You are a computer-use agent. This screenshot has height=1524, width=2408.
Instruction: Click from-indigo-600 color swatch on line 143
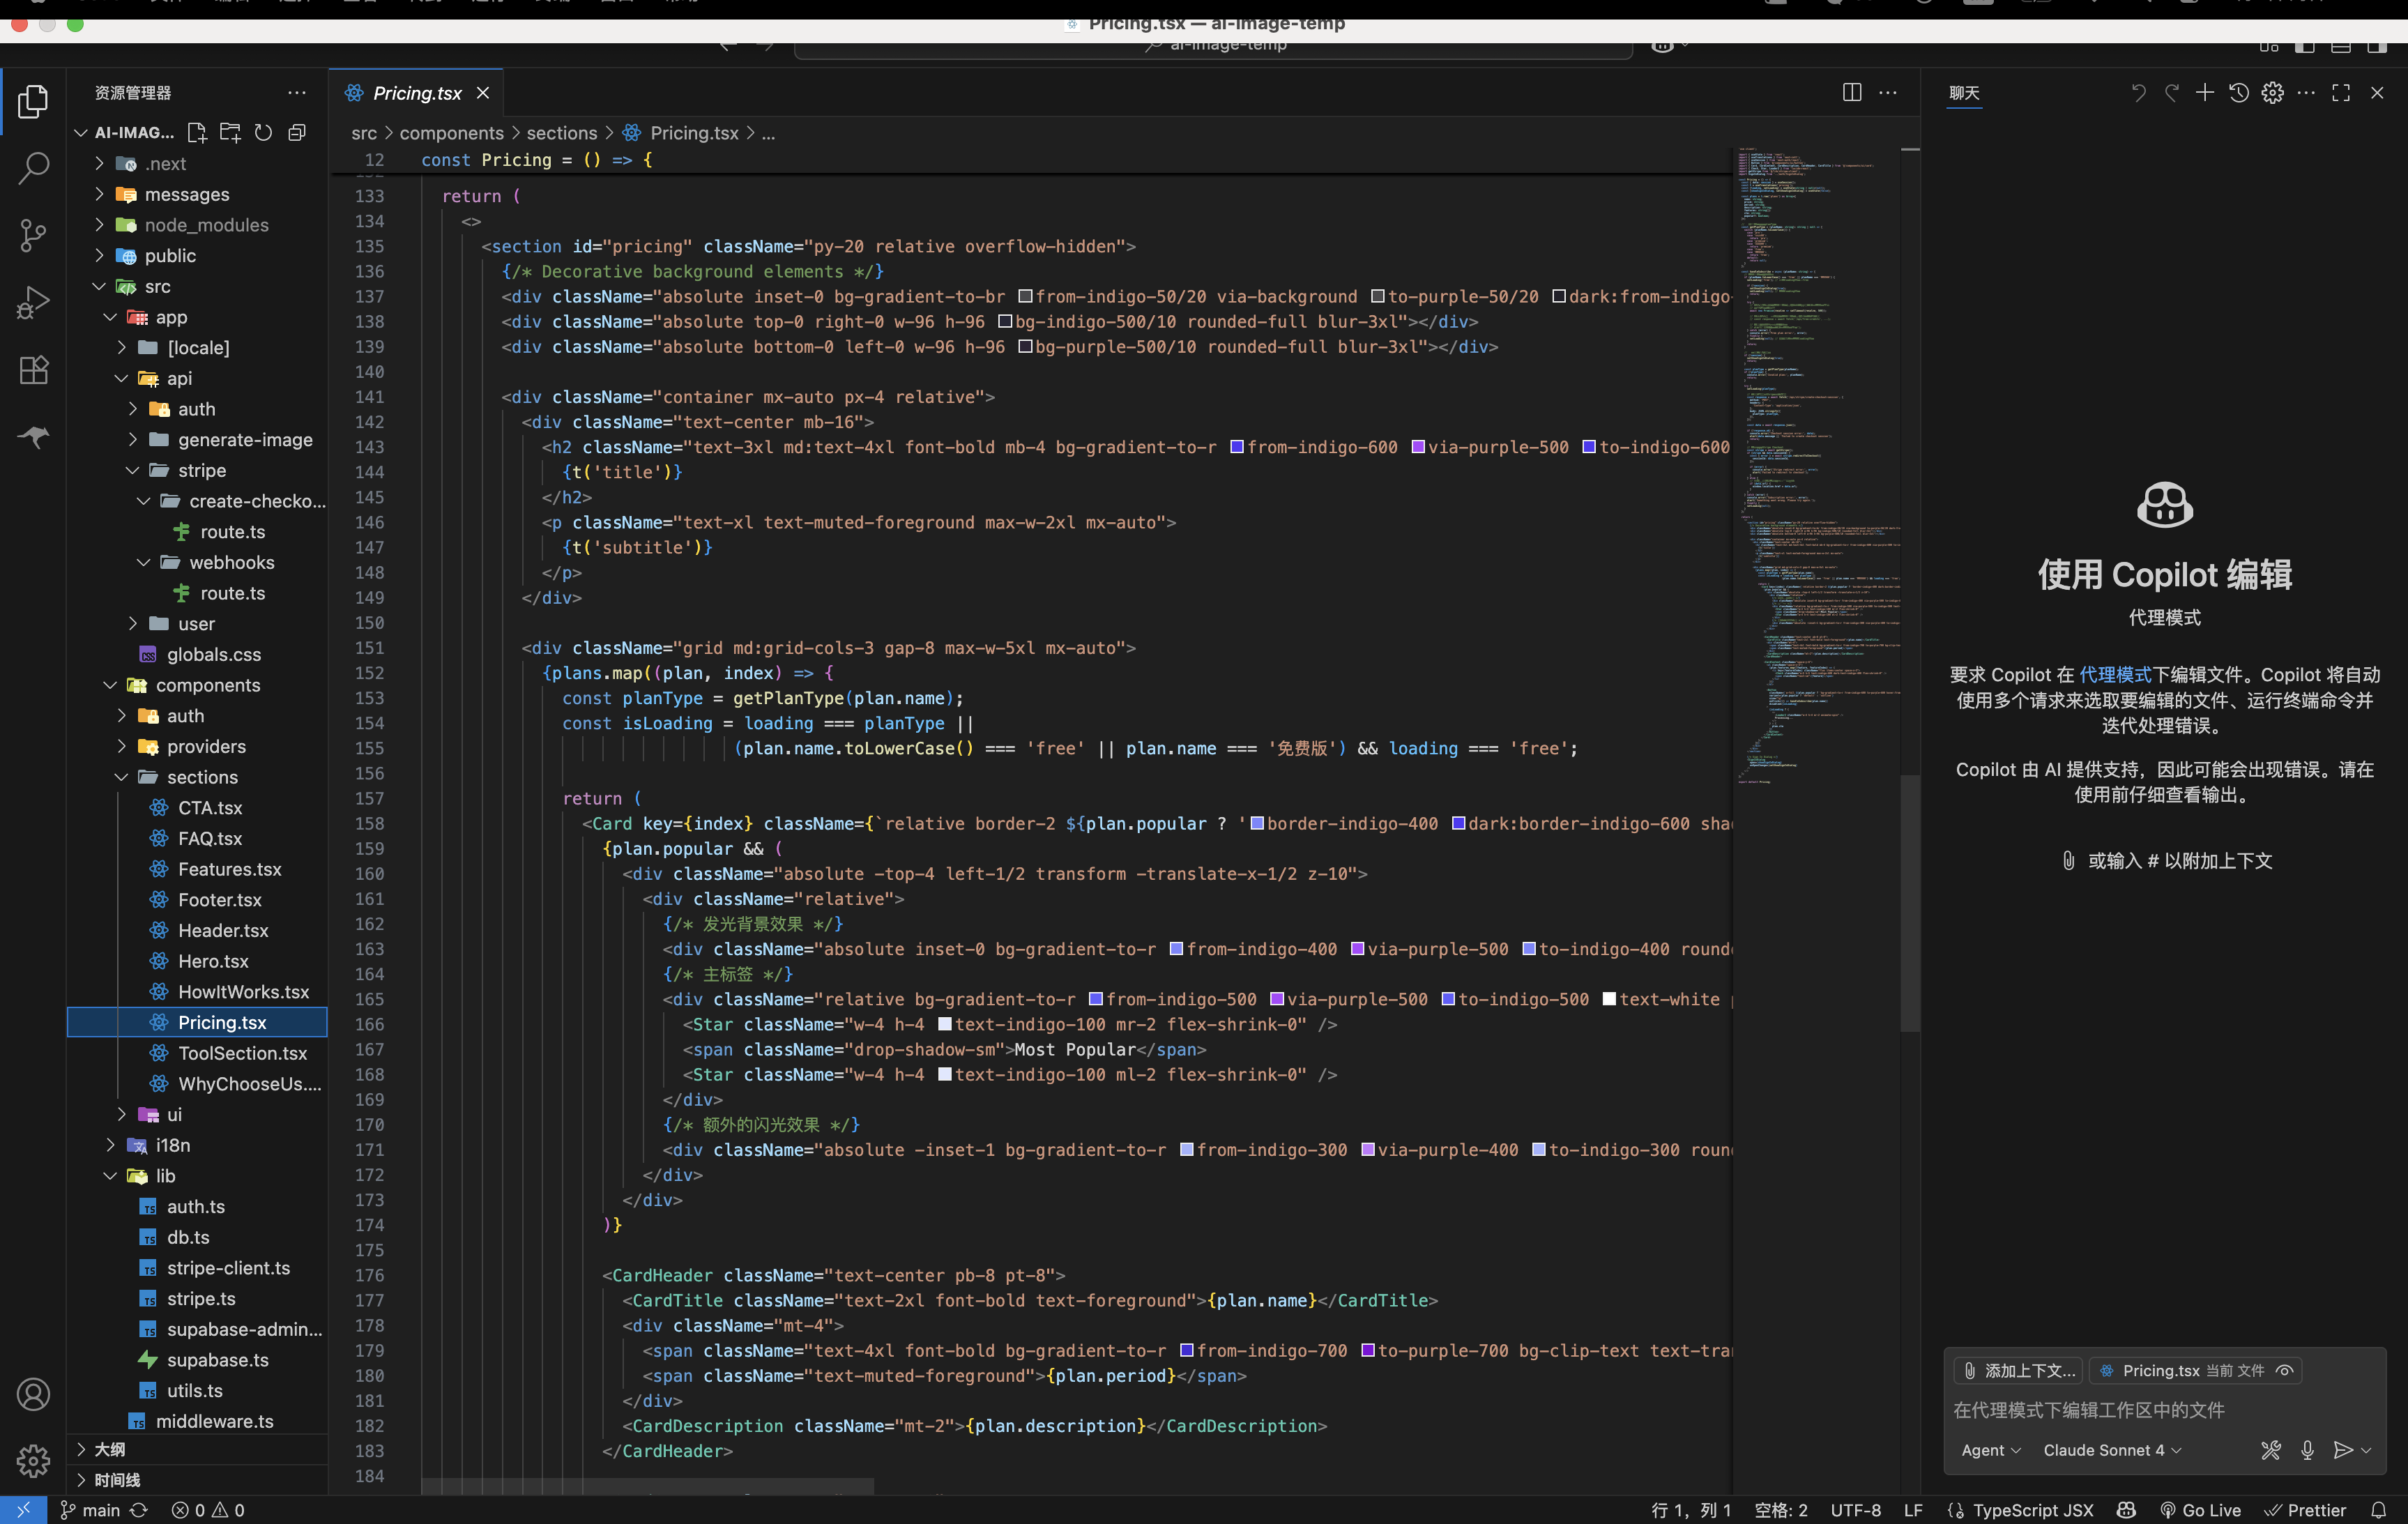click(x=1237, y=447)
